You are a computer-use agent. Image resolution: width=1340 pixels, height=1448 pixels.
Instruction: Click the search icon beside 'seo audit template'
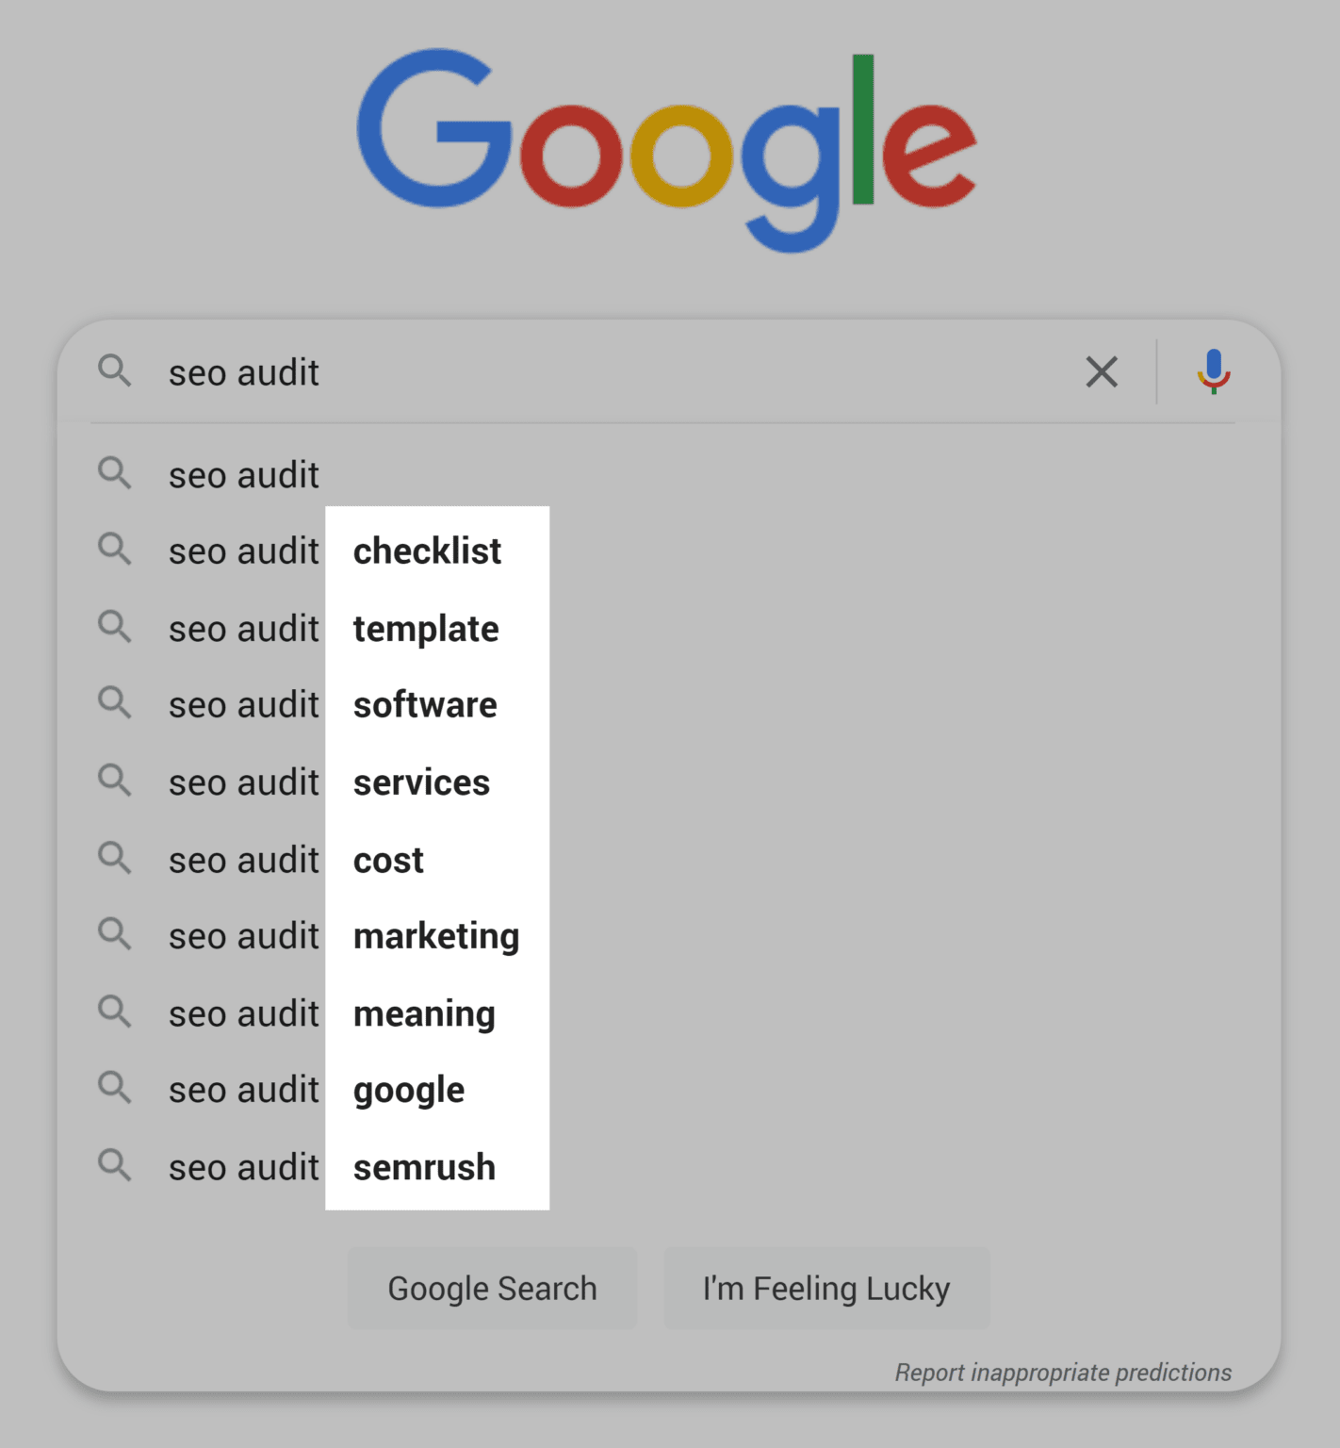pos(115,628)
